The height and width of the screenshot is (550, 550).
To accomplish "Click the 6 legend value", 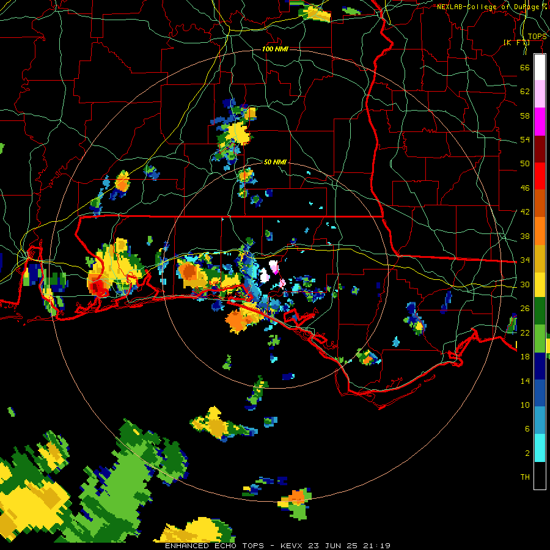I will coord(527,429).
